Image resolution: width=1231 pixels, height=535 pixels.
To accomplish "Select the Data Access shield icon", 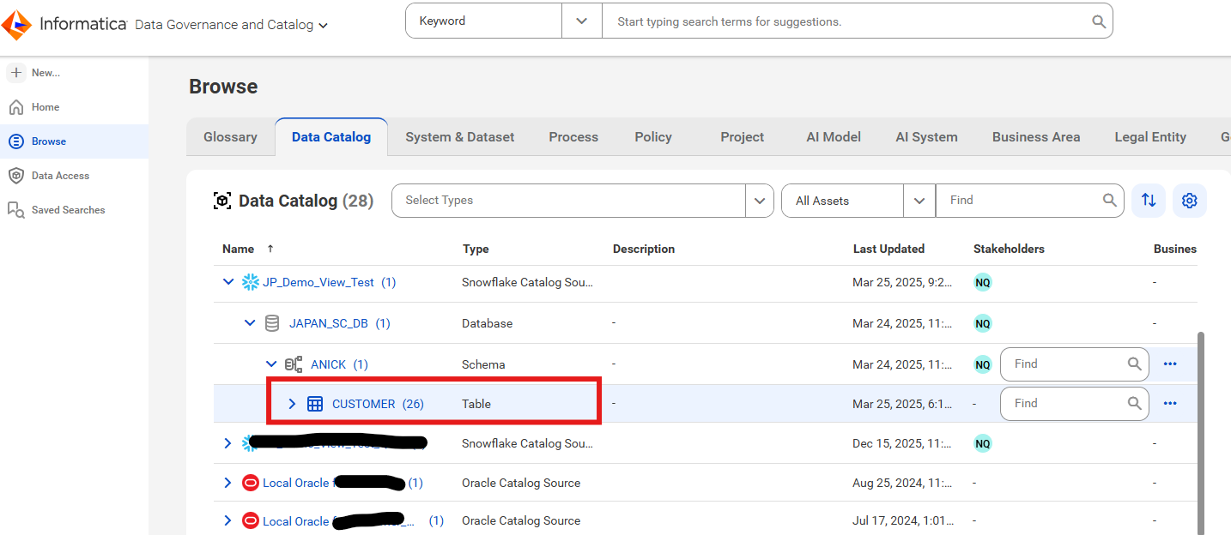I will coord(17,175).
